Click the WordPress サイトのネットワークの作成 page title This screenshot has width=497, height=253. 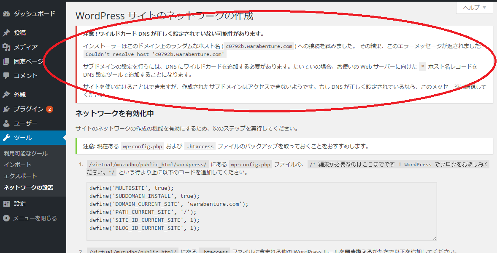click(165, 16)
